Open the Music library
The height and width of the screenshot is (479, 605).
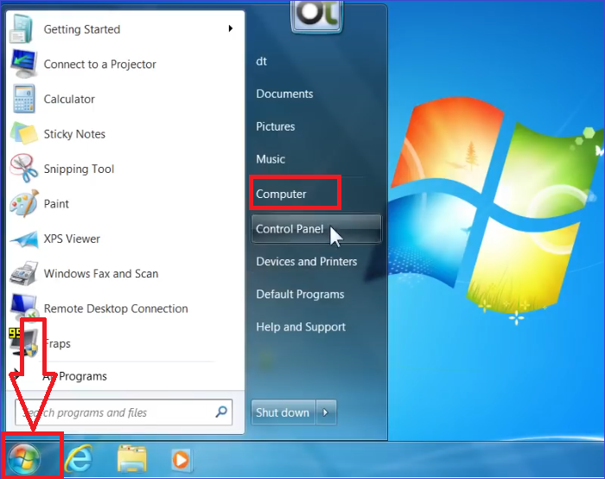tap(270, 159)
